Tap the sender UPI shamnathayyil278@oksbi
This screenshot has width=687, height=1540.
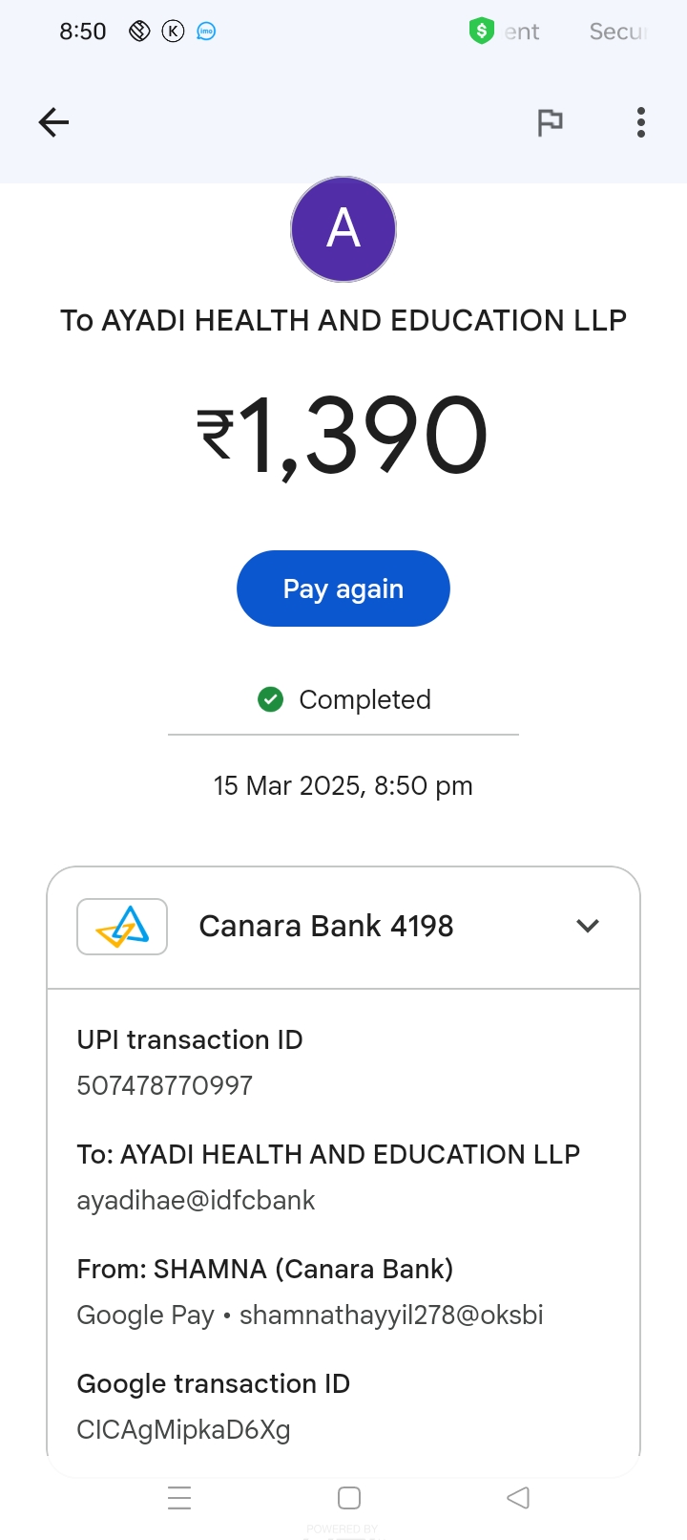tap(390, 1315)
